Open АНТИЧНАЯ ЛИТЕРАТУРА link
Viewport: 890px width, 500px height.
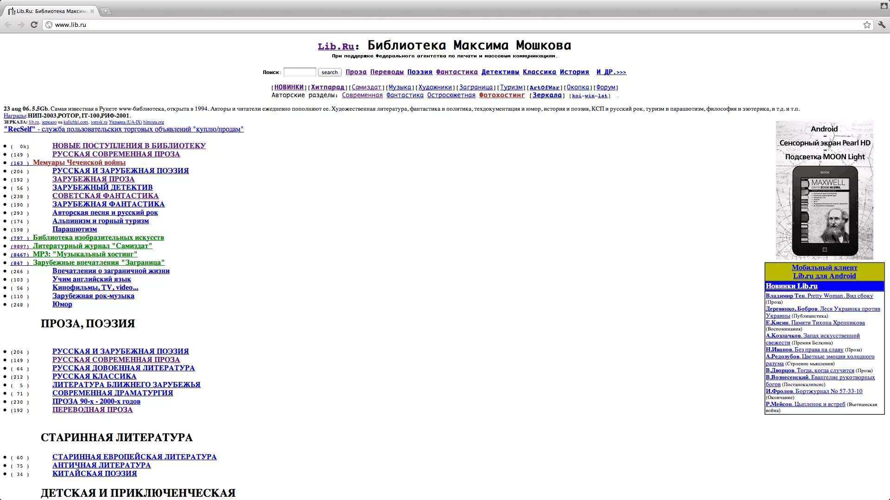tap(102, 465)
